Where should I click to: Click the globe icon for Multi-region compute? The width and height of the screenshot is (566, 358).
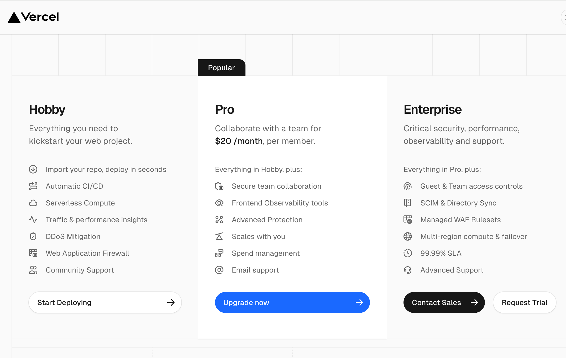pyautogui.click(x=408, y=236)
